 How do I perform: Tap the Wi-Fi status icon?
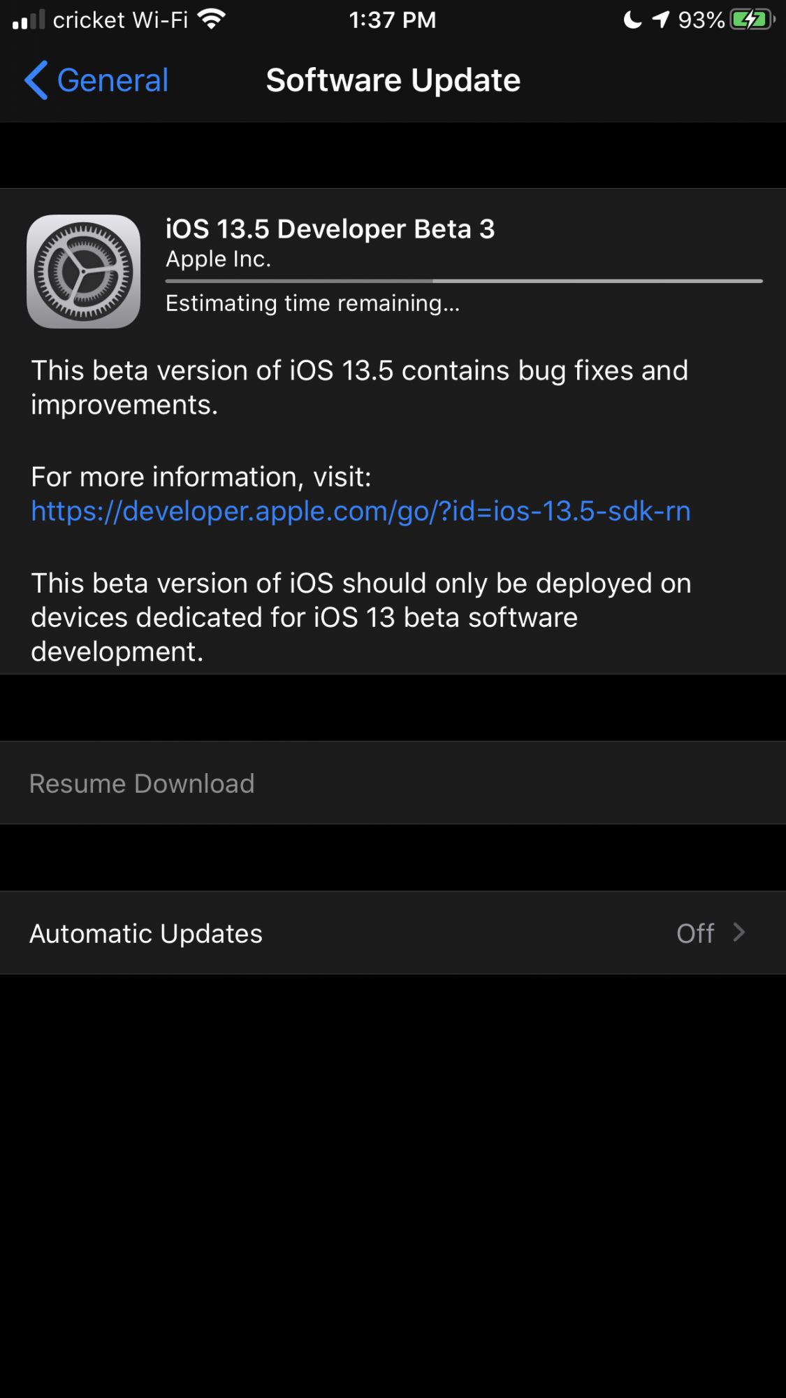[211, 20]
